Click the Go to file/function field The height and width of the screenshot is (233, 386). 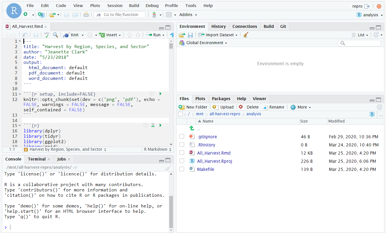click(119, 15)
